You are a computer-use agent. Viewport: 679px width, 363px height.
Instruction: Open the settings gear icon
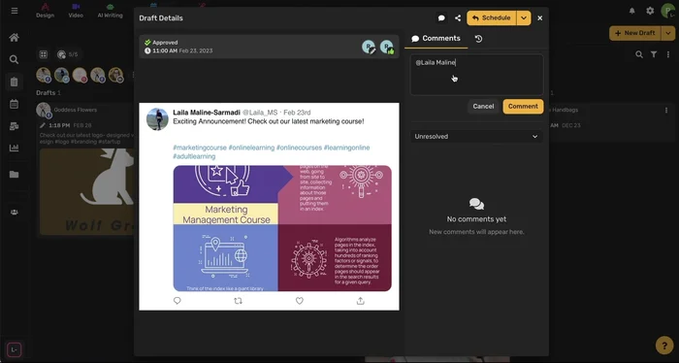pyautogui.click(x=650, y=11)
